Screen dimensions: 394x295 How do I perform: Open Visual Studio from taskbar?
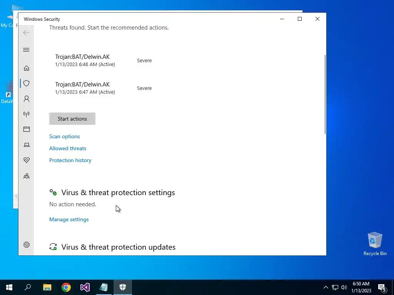(85, 287)
